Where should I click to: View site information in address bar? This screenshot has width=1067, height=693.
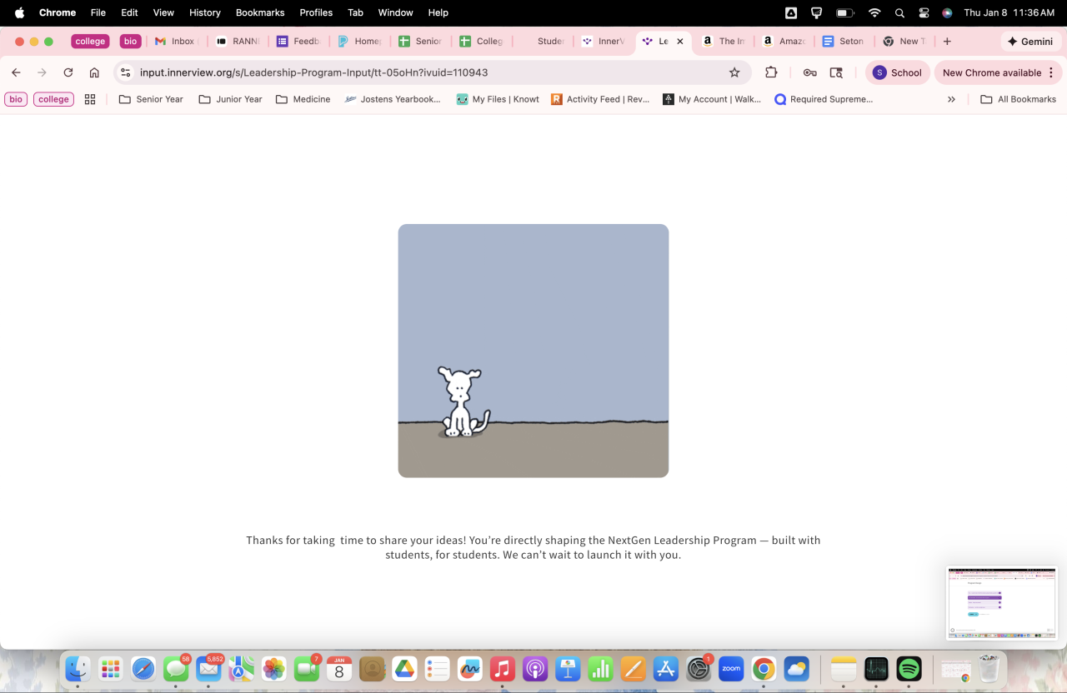[x=126, y=72]
